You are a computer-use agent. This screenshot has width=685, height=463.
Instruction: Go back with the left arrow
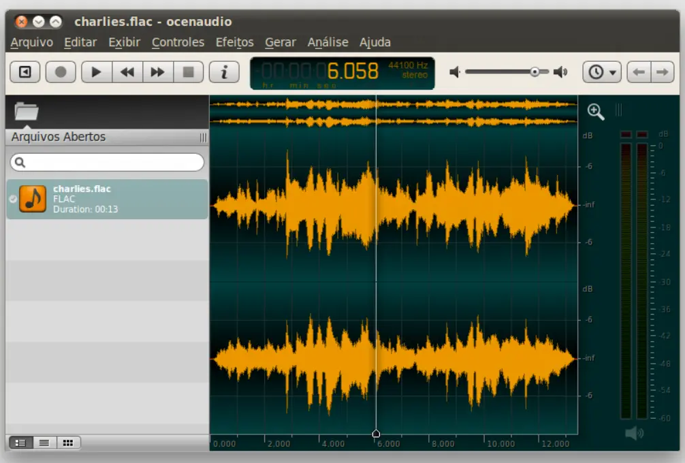639,72
